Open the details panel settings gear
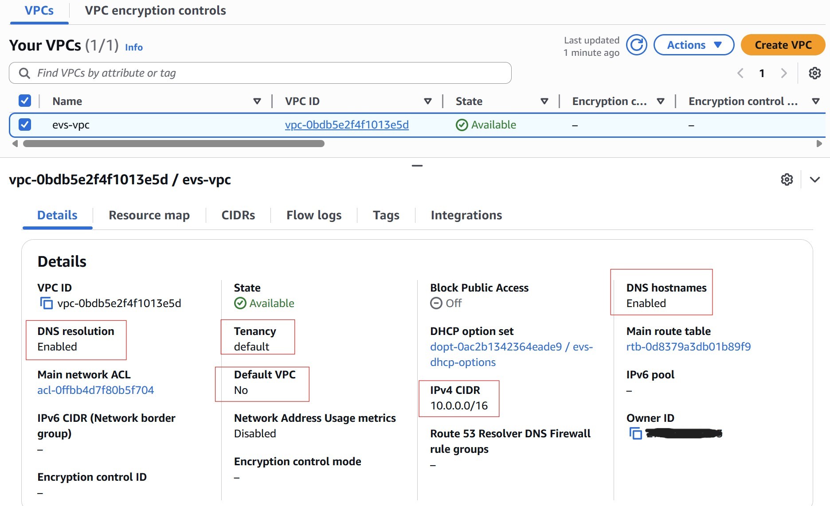830x506 pixels. tap(787, 179)
